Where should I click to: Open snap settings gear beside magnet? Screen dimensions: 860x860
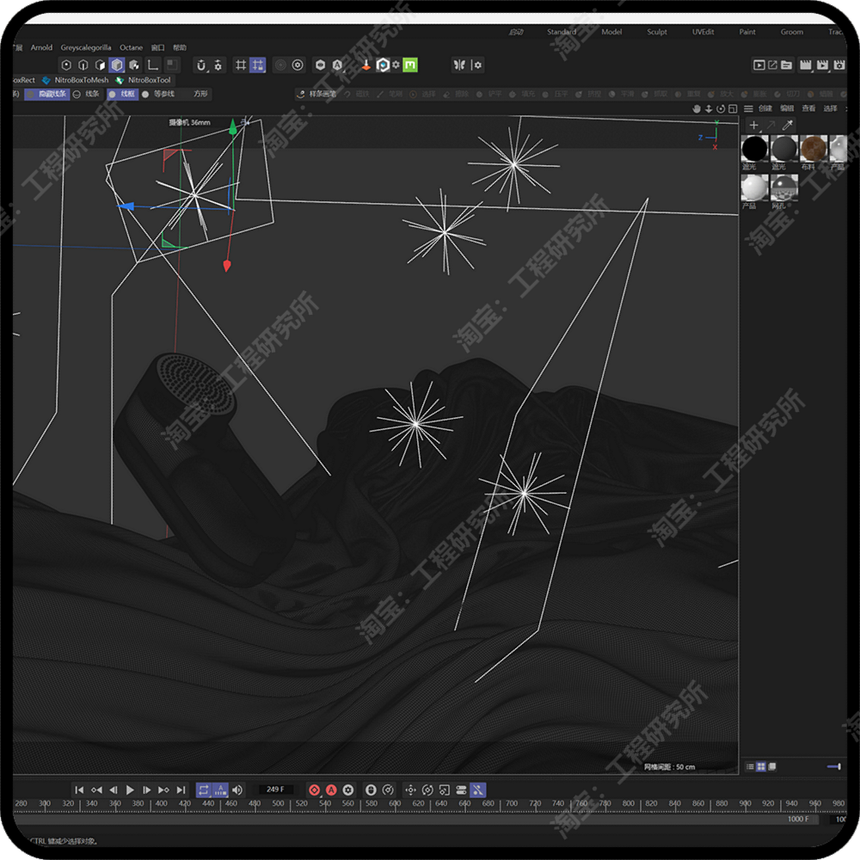pyautogui.click(x=218, y=66)
